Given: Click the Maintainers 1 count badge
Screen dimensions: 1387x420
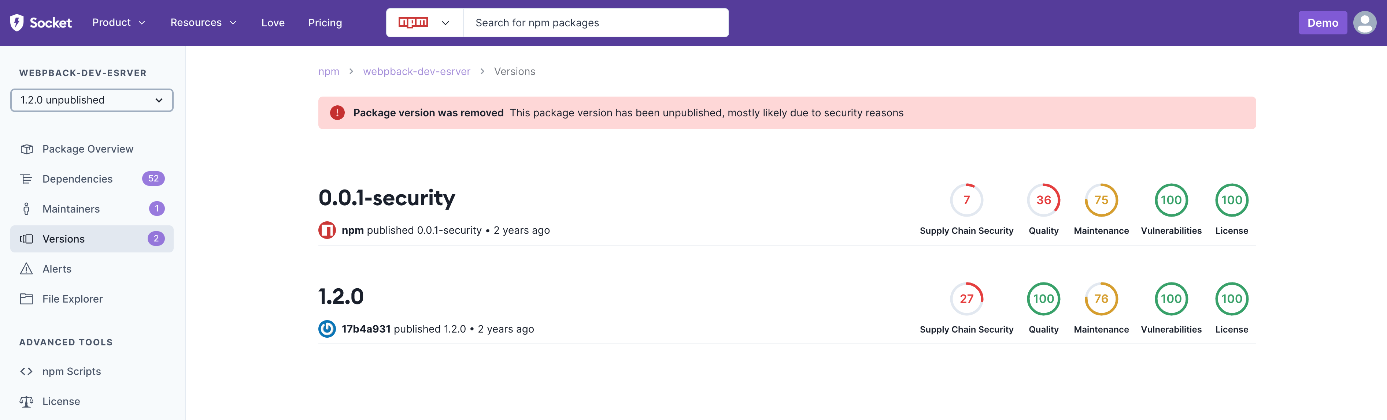Looking at the screenshot, I should click(x=157, y=209).
